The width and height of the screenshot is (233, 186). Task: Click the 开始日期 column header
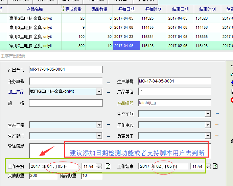pos(126,9)
